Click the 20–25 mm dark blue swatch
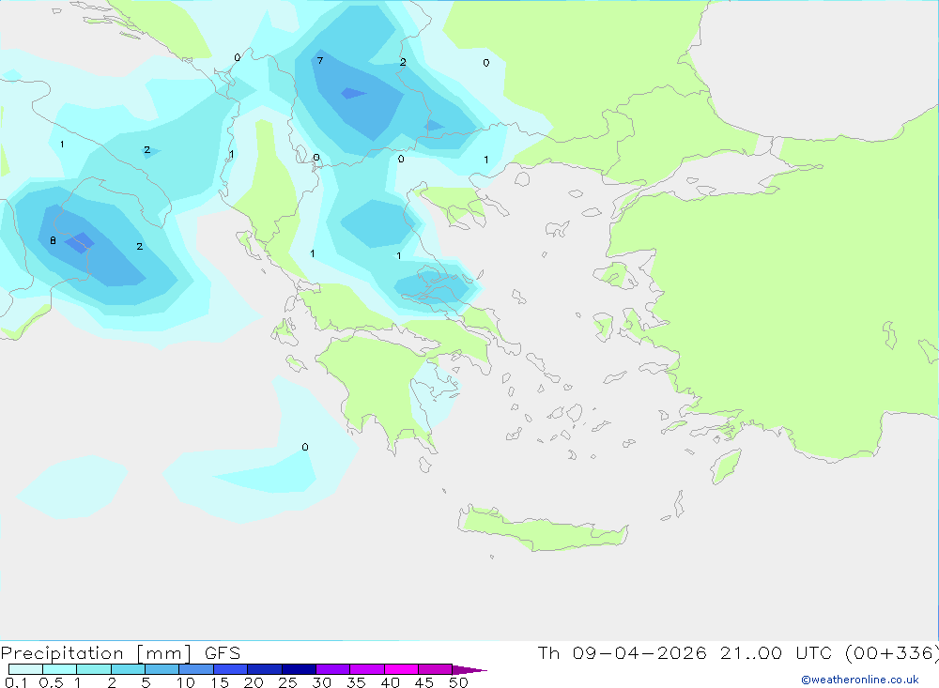The image size is (939, 688). point(265,669)
